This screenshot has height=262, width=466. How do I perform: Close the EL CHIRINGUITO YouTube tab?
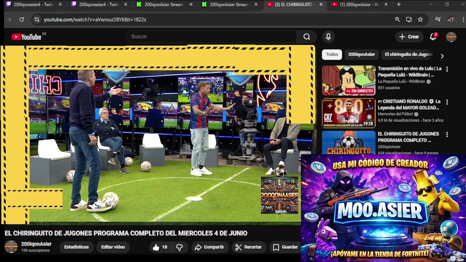pos(321,4)
